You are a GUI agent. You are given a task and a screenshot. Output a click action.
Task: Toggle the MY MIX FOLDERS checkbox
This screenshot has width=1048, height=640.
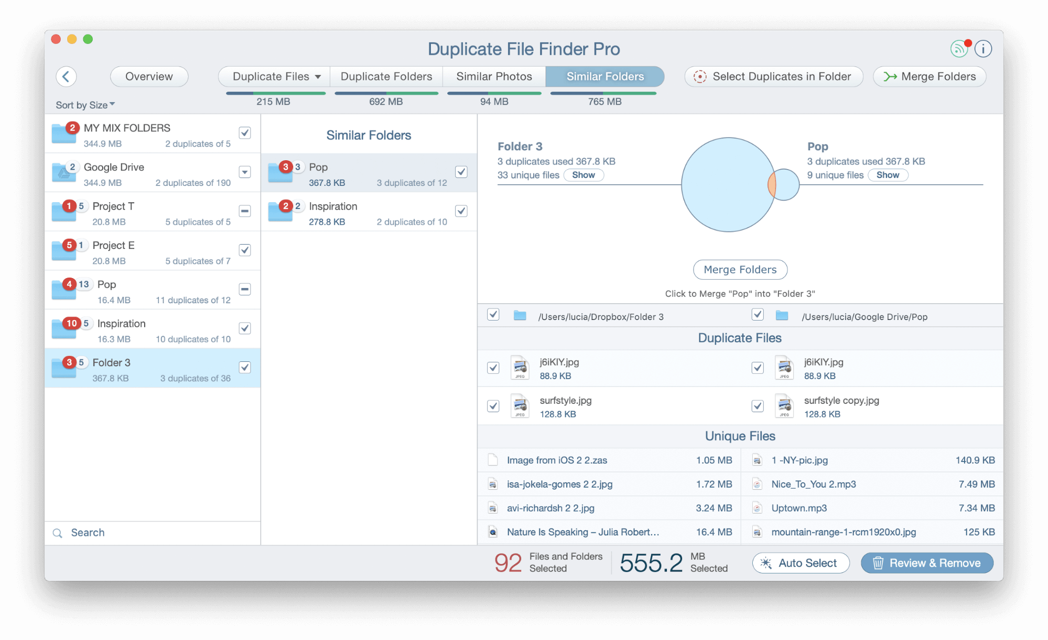pyautogui.click(x=245, y=133)
